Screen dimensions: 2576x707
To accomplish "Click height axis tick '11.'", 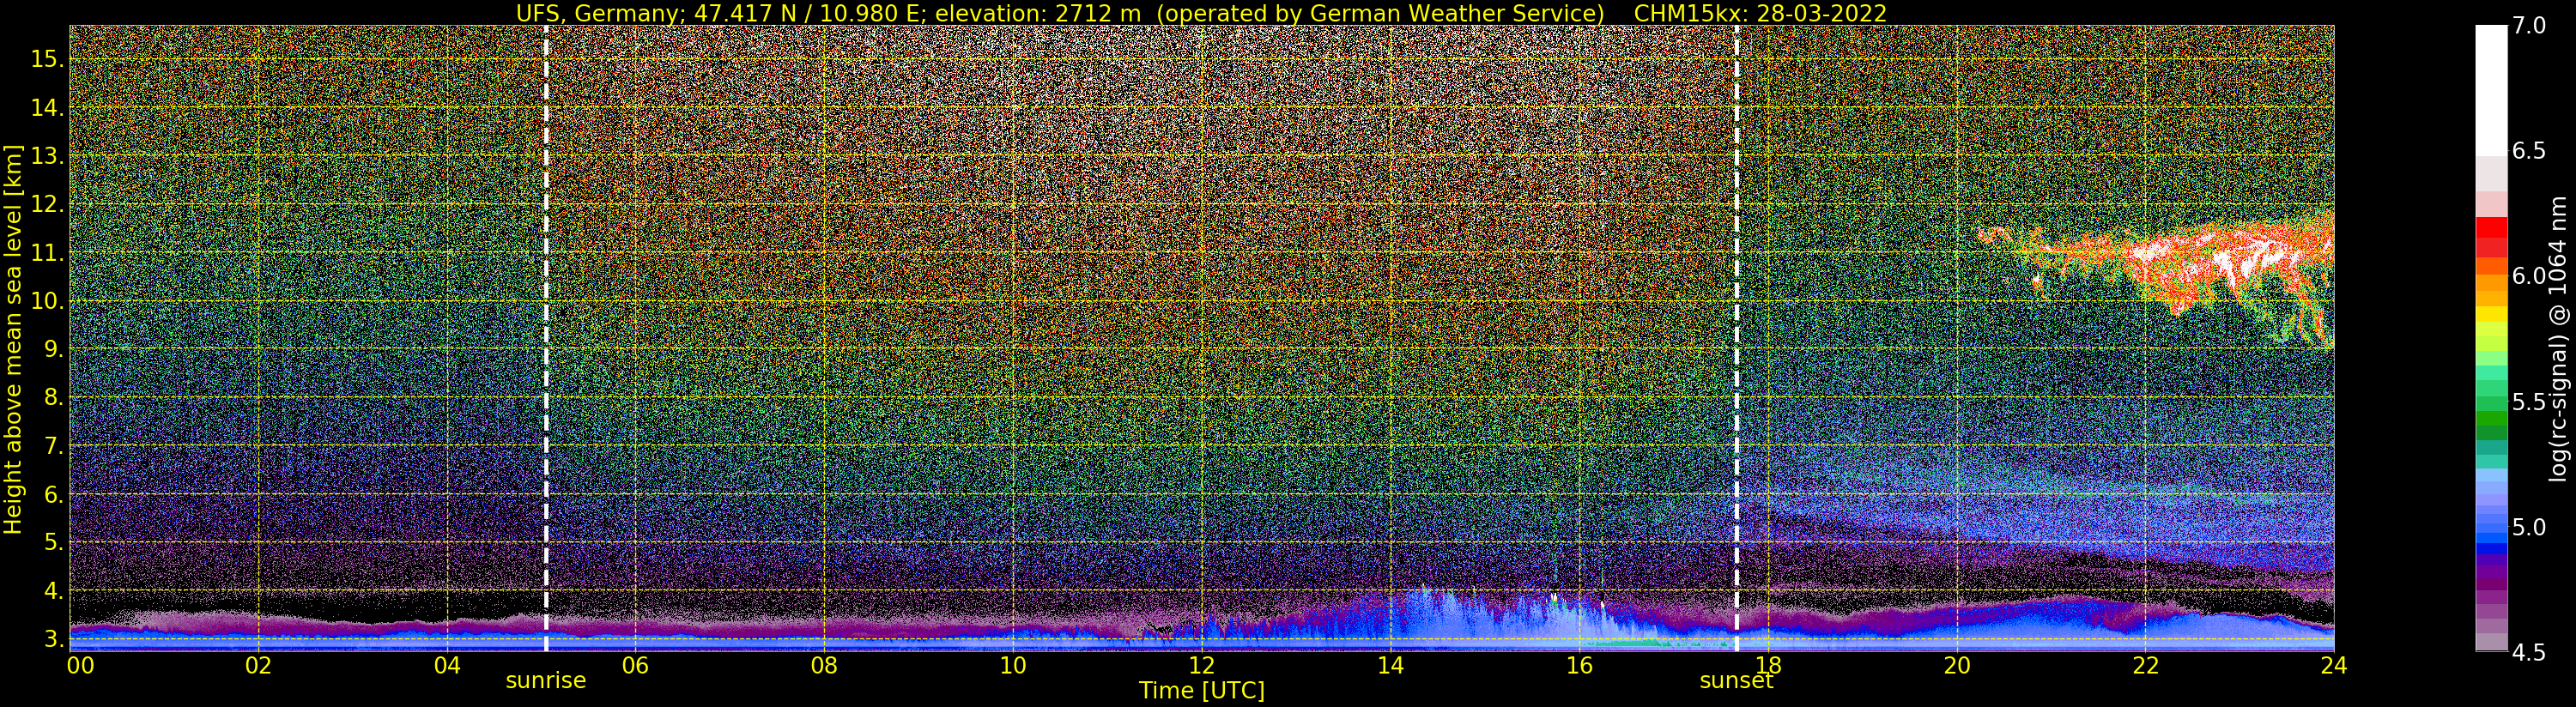I will click(x=46, y=253).
